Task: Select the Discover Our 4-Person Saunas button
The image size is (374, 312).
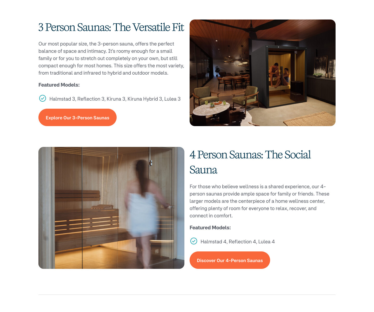Action: pyautogui.click(x=230, y=260)
